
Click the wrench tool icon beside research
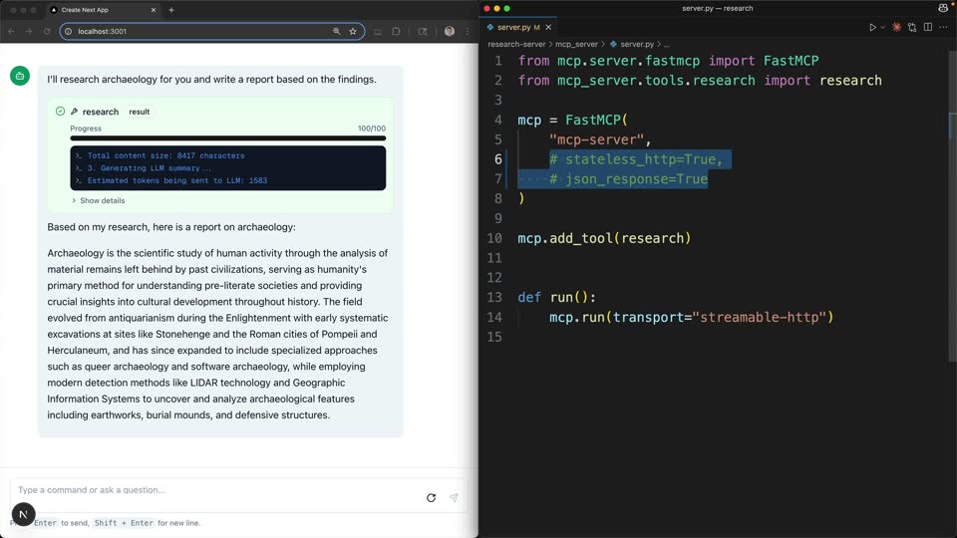point(75,112)
